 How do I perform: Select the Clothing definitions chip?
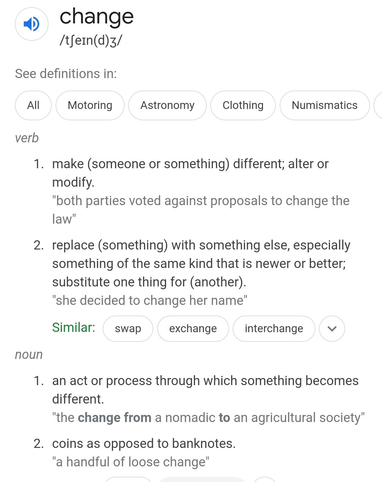[x=243, y=105]
